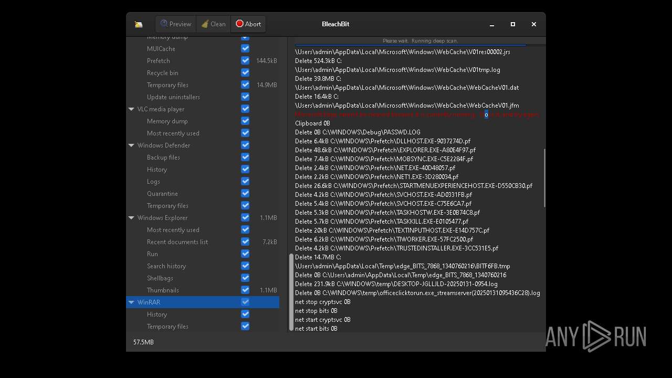Click the Preview button
This screenshot has height=378, width=672.
[x=176, y=24]
